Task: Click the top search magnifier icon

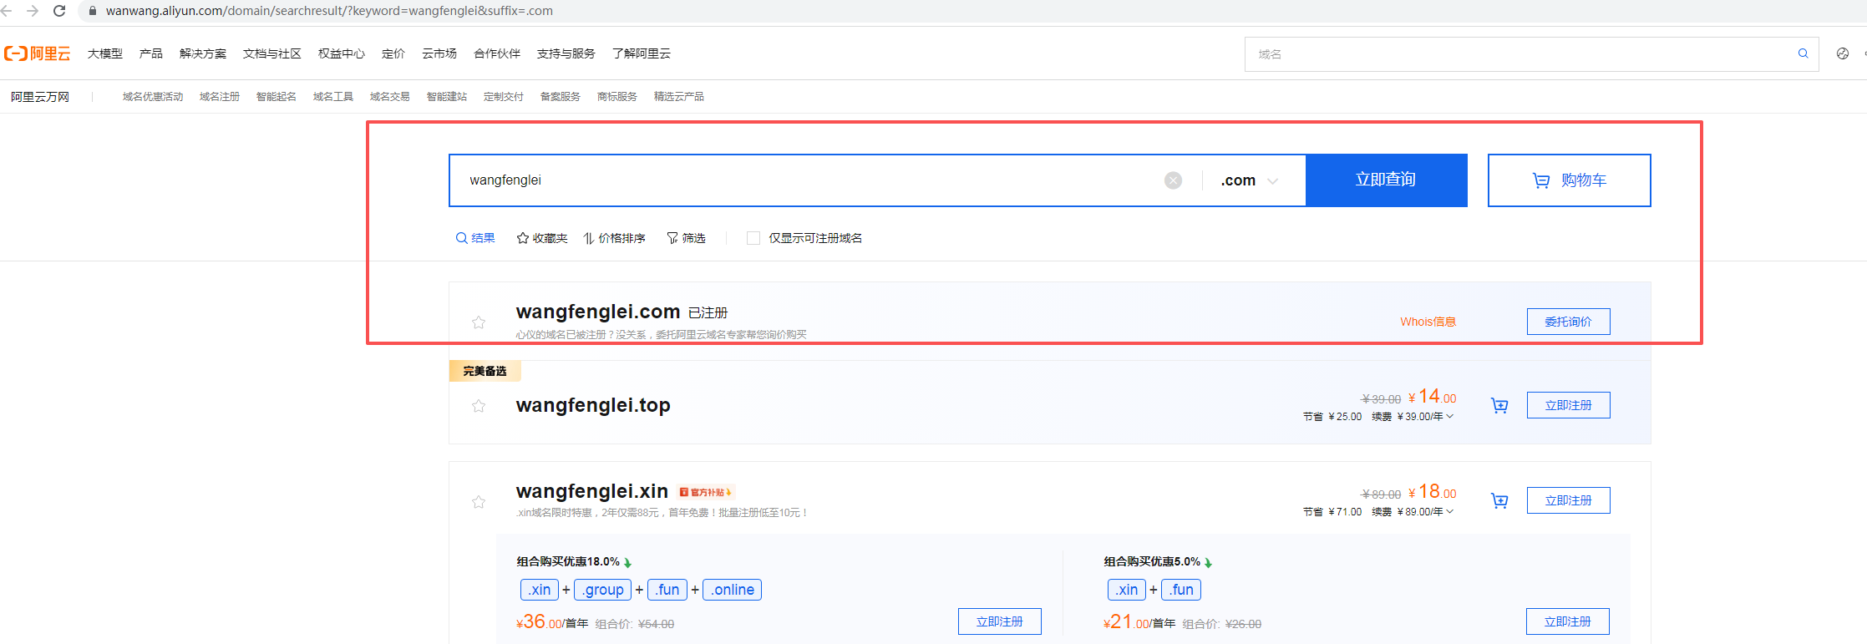Action: [x=1803, y=53]
